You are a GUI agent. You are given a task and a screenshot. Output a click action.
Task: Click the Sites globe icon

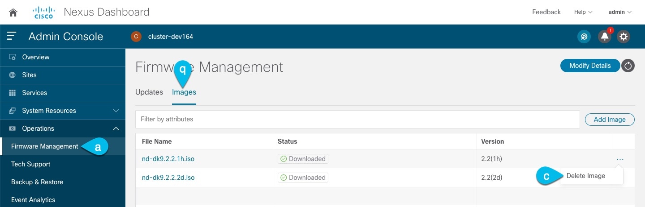[x=13, y=75]
